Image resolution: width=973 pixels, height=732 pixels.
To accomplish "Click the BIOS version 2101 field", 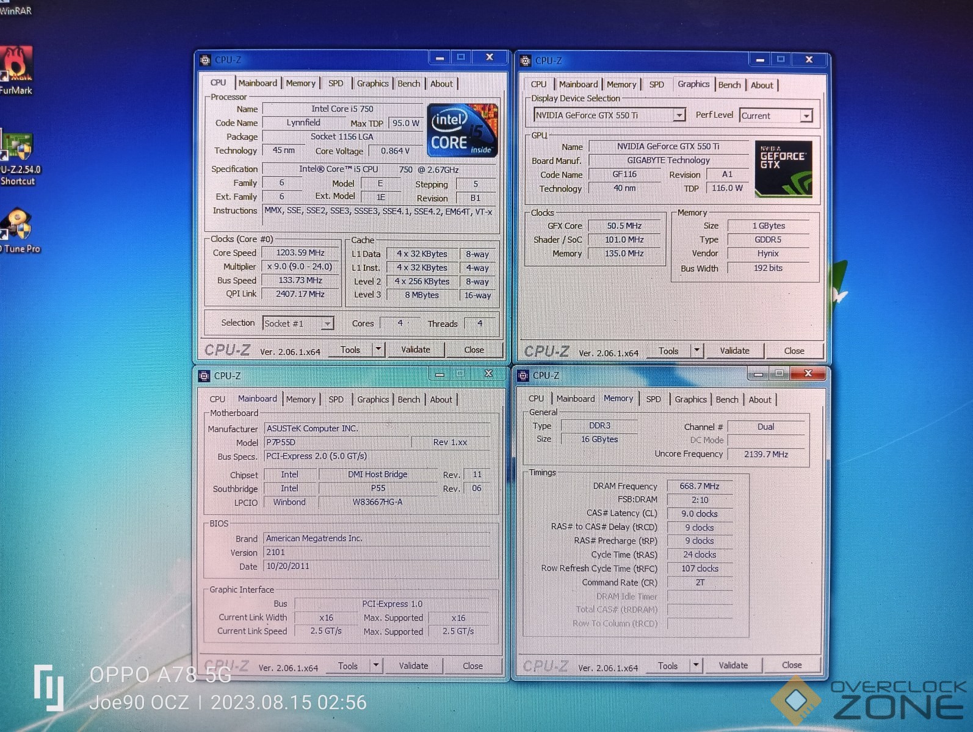I will (x=377, y=552).
